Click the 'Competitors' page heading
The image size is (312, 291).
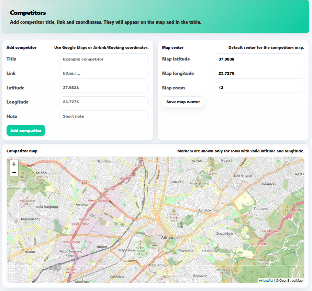pyautogui.click(x=28, y=13)
